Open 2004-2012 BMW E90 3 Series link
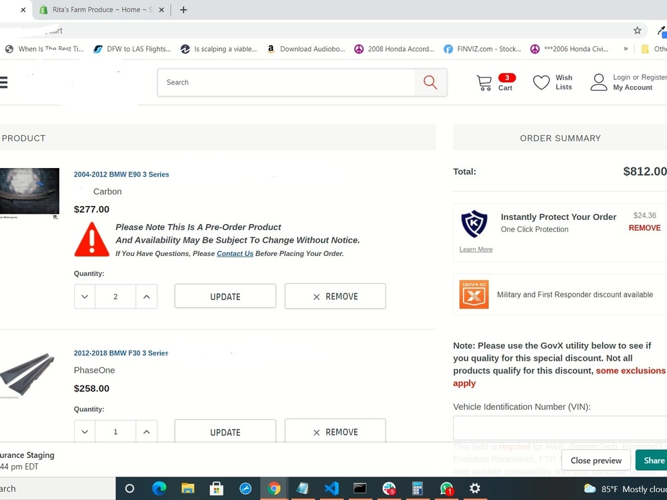 tap(121, 174)
